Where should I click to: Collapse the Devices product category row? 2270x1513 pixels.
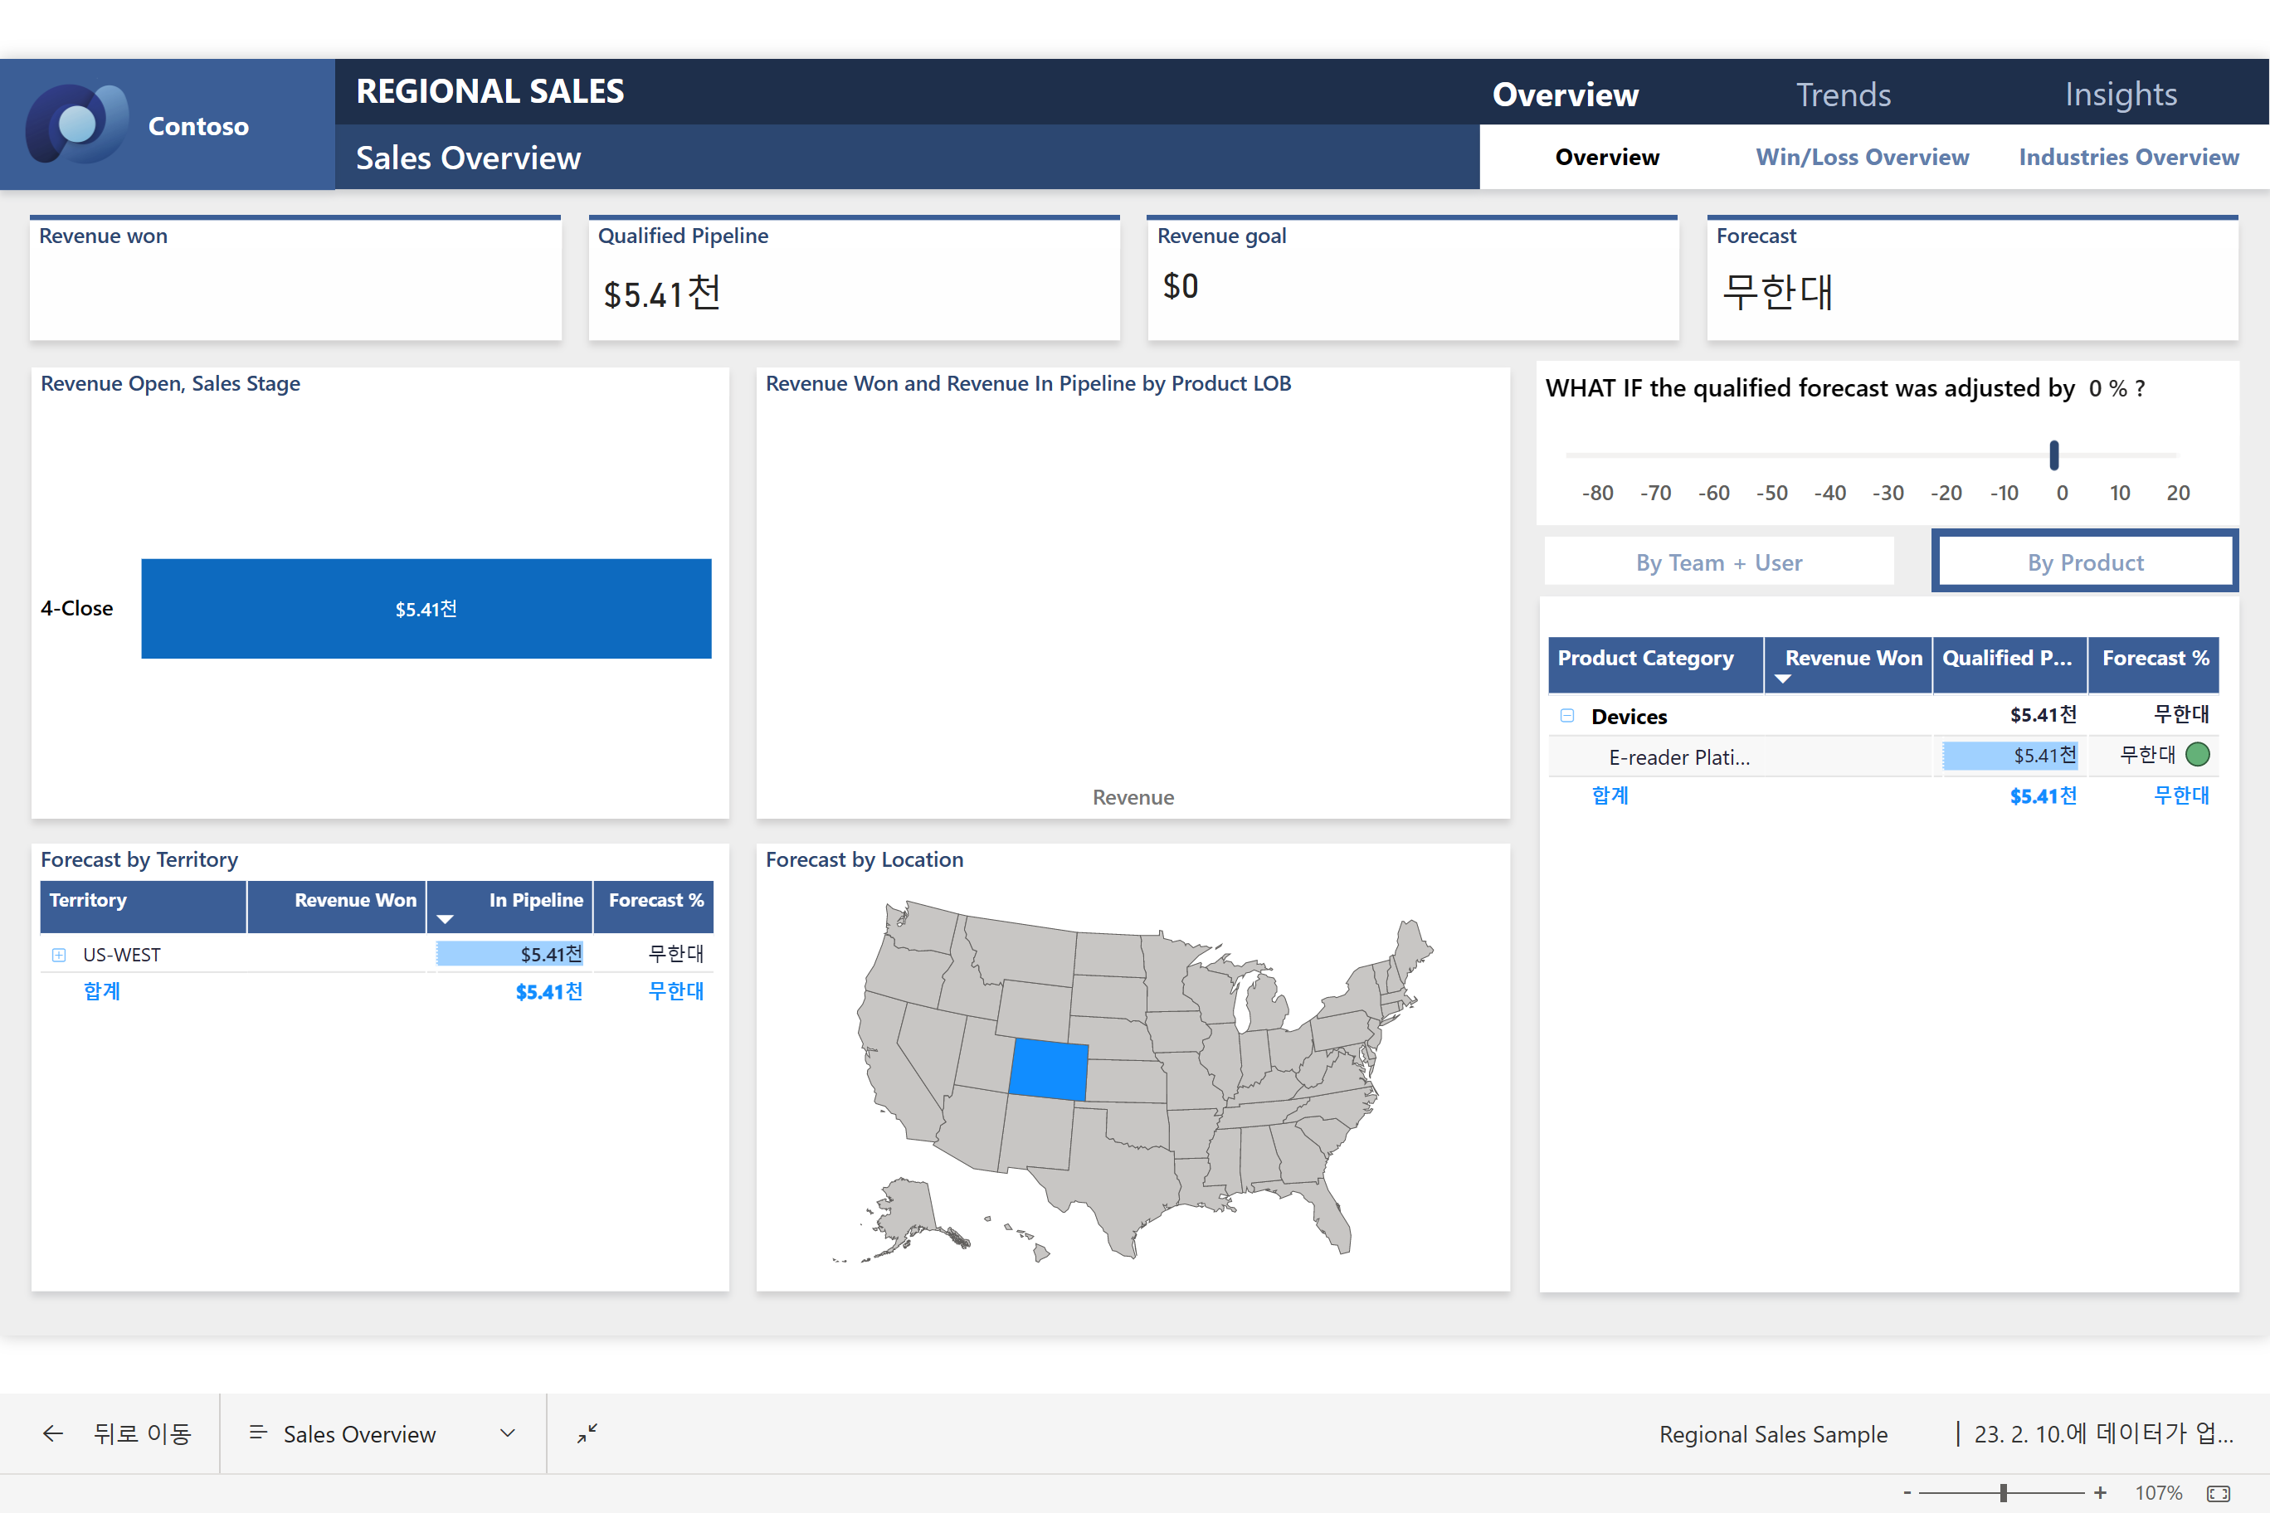pyautogui.click(x=1567, y=716)
